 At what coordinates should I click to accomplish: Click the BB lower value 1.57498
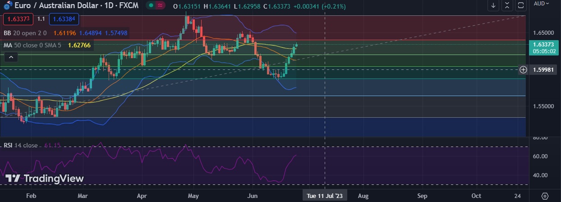click(116, 33)
